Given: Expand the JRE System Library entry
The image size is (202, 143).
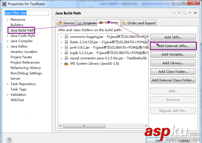Looking at the screenshot, I should pos(61,64).
